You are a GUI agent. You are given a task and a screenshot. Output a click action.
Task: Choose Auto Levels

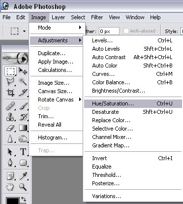click(x=133, y=49)
